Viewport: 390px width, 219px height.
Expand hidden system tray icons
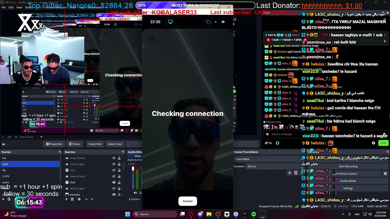point(343,214)
